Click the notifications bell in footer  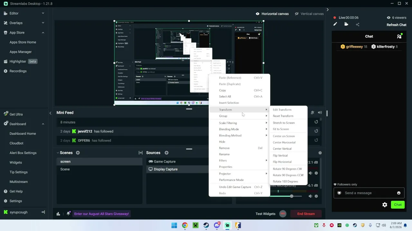[x=69, y=213]
